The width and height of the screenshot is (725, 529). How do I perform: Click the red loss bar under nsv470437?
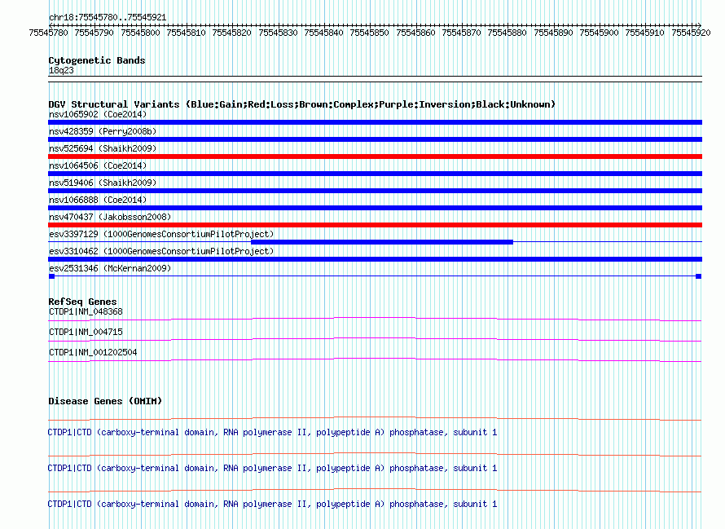click(x=375, y=225)
